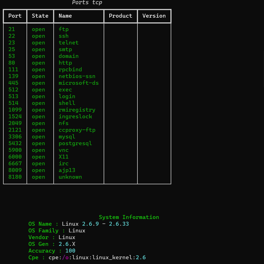This screenshot has height=264, width=264.
Task: Click the postgresql service name
Action: 75,143
